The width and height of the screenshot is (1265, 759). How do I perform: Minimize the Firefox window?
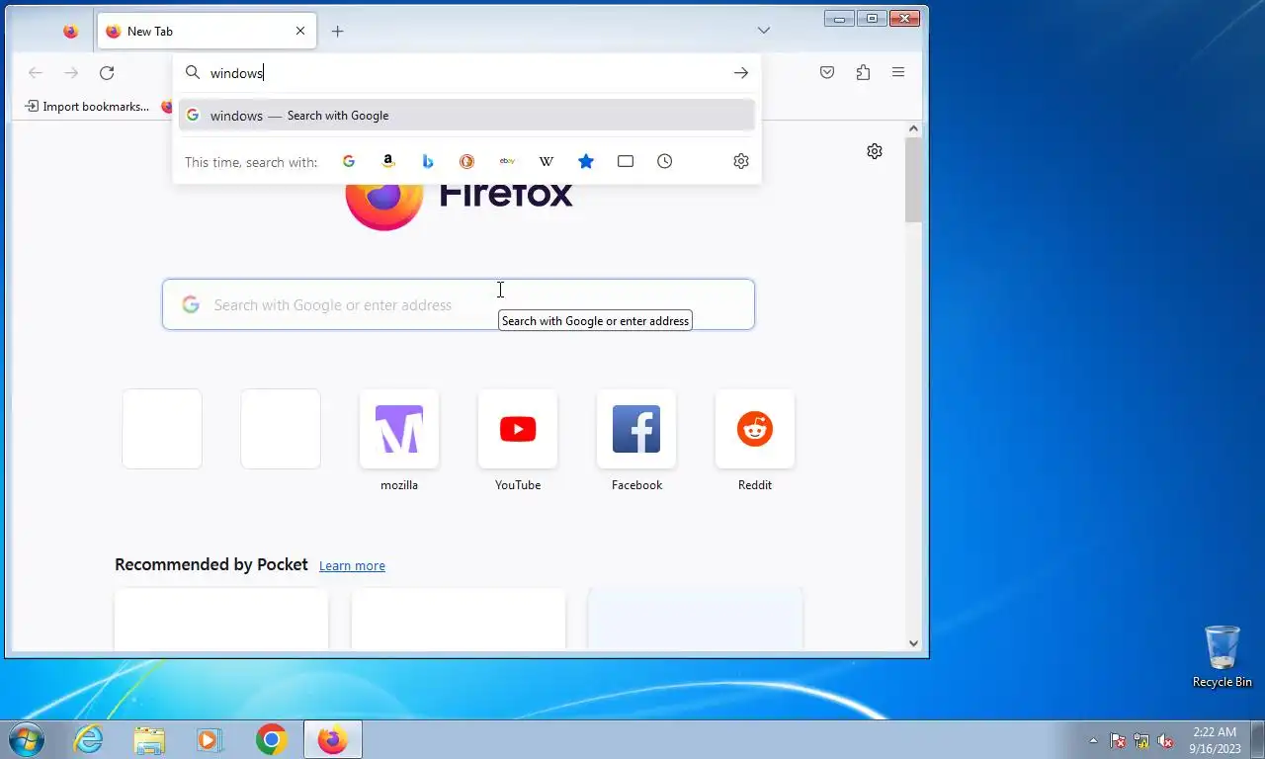(x=839, y=18)
